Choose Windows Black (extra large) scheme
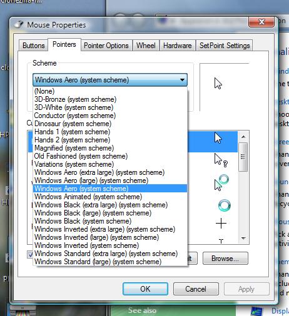Screen dimensions: 289x316 [110, 205]
